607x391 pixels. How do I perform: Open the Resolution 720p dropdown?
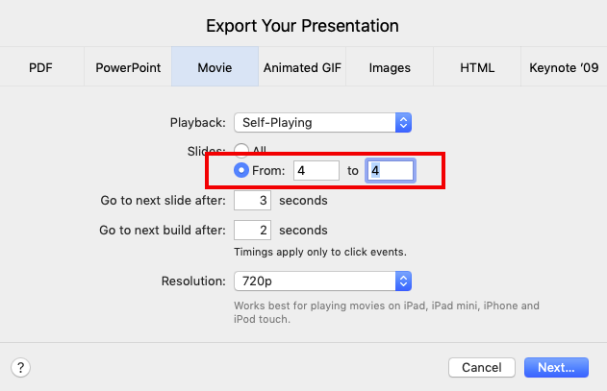pos(321,281)
